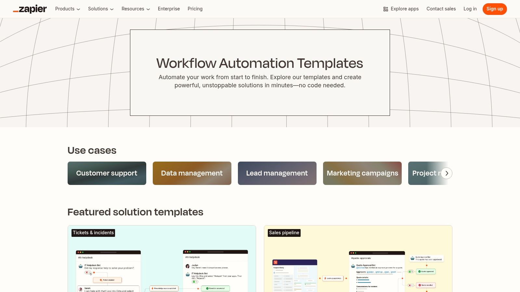Select the Customer support use case tile
This screenshot has width=520, height=292.
(x=107, y=173)
